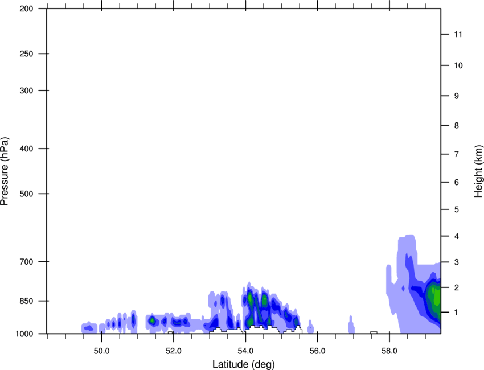Click the green contour blob near 51.4 degrees
The image size is (484, 370).
[x=152, y=320]
